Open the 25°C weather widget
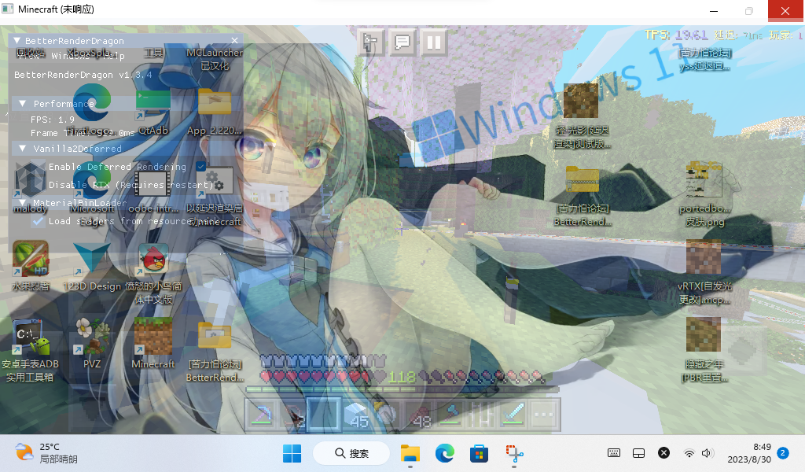 [x=46, y=453]
